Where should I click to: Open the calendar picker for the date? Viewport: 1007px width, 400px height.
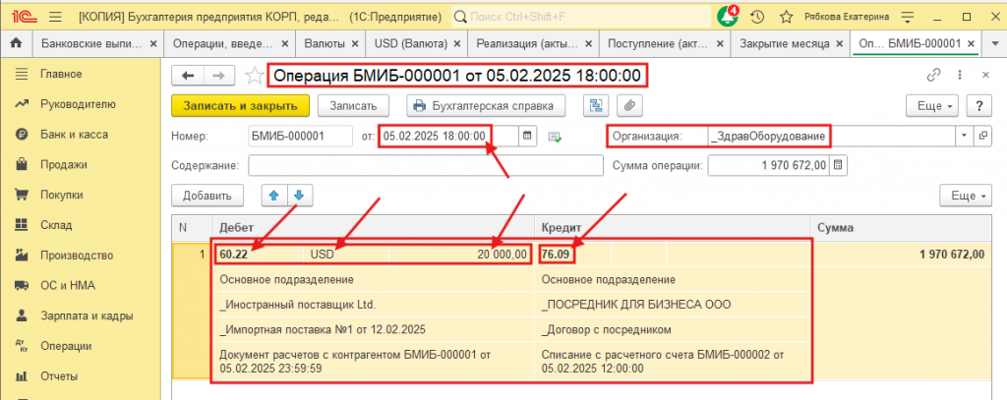[x=527, y=136]
